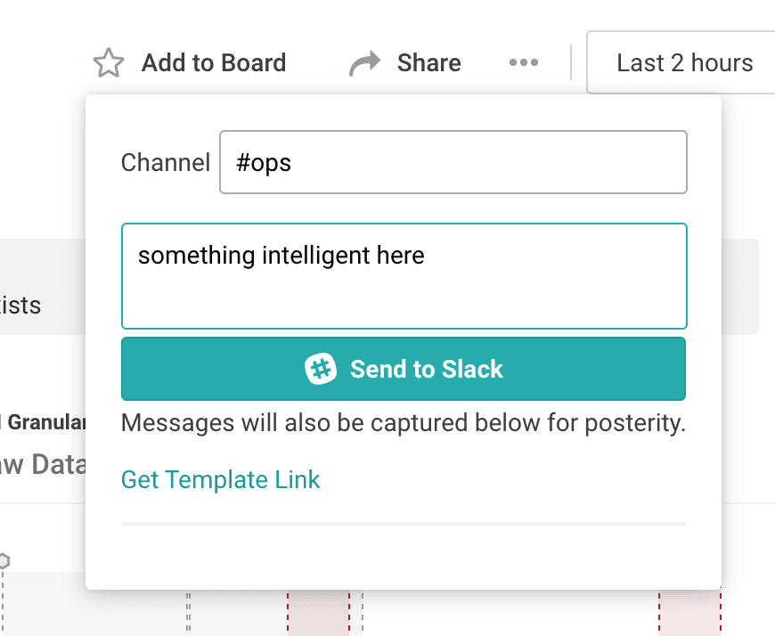The height and width of the screenshot is (636, 775).
Task: Open Get Template Link
Action: point(220,479)
